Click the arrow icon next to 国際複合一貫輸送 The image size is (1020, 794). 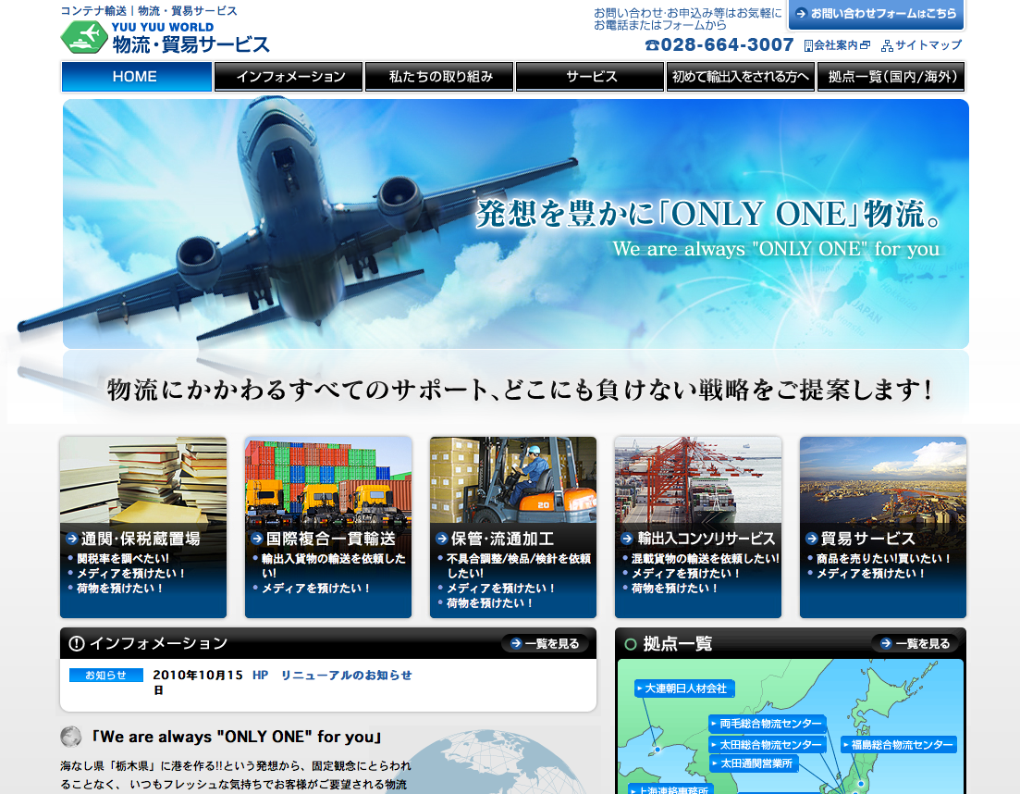257,539
